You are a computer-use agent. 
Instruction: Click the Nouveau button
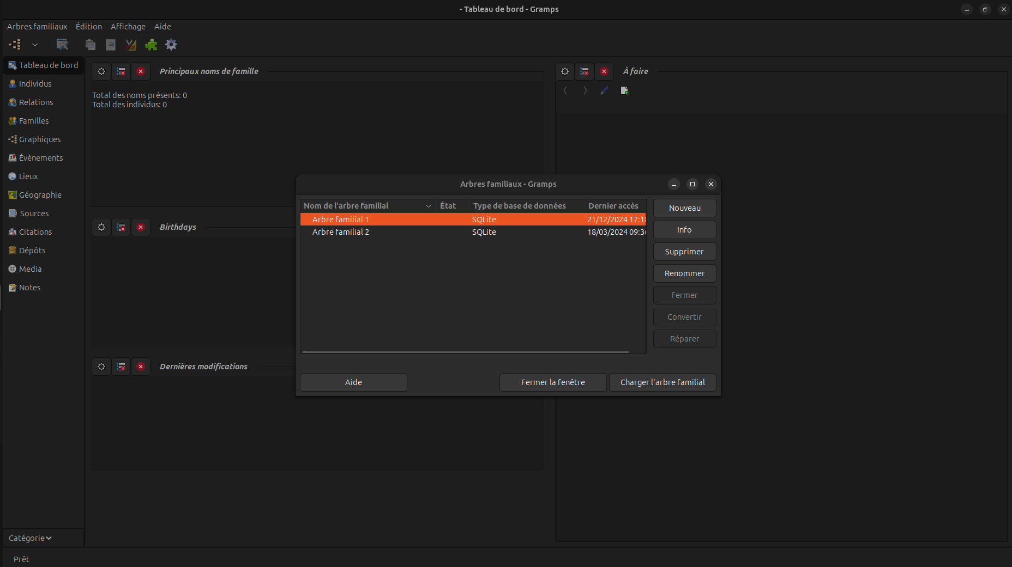pyautogui.click(x=685, y=208)
